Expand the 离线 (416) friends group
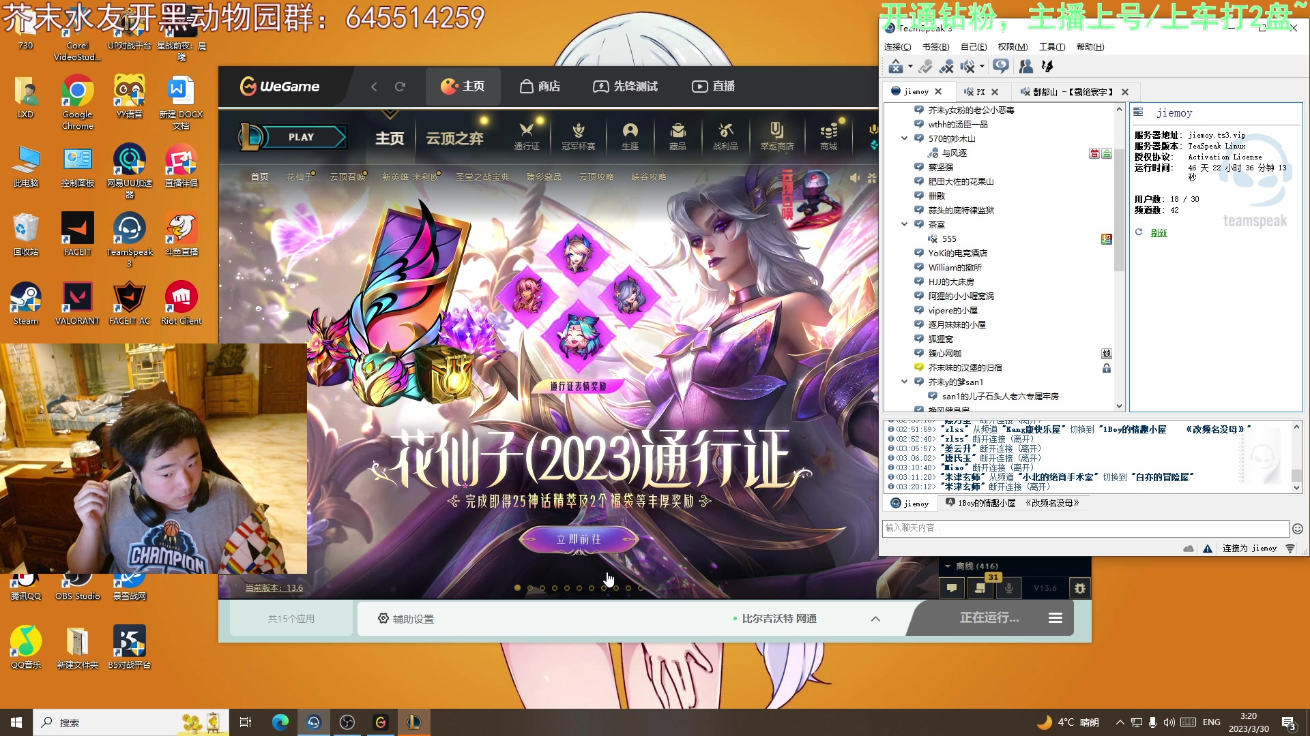This screenshot has width=1310, height=736. (971, 566)
